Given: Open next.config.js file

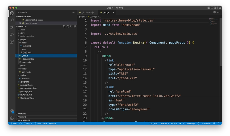Looking at the screenshot, I should pos(46,85).
